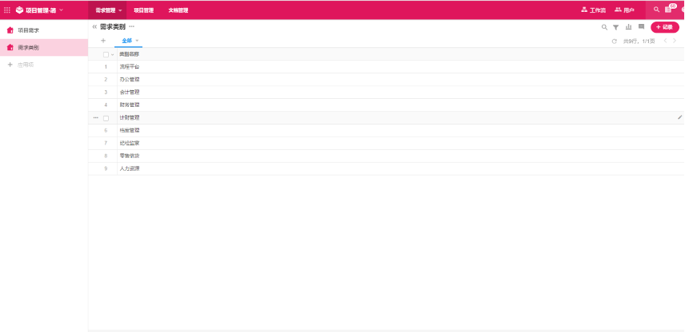685x332 pixels.
Task: Go to next page arrow
Action: [x=675, y=41]
